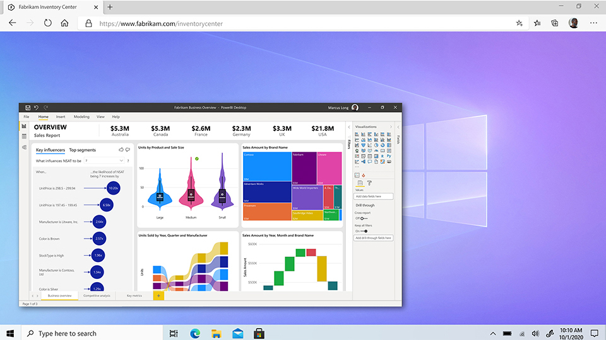
Task: Pick the funnel chart visualization
Action: (x=364, y=145)
